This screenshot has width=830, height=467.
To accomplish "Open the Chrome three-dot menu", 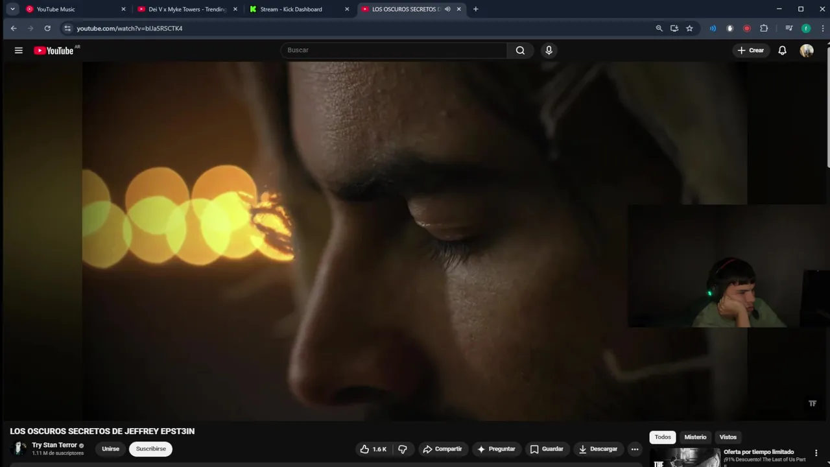I will coord(822,29).
